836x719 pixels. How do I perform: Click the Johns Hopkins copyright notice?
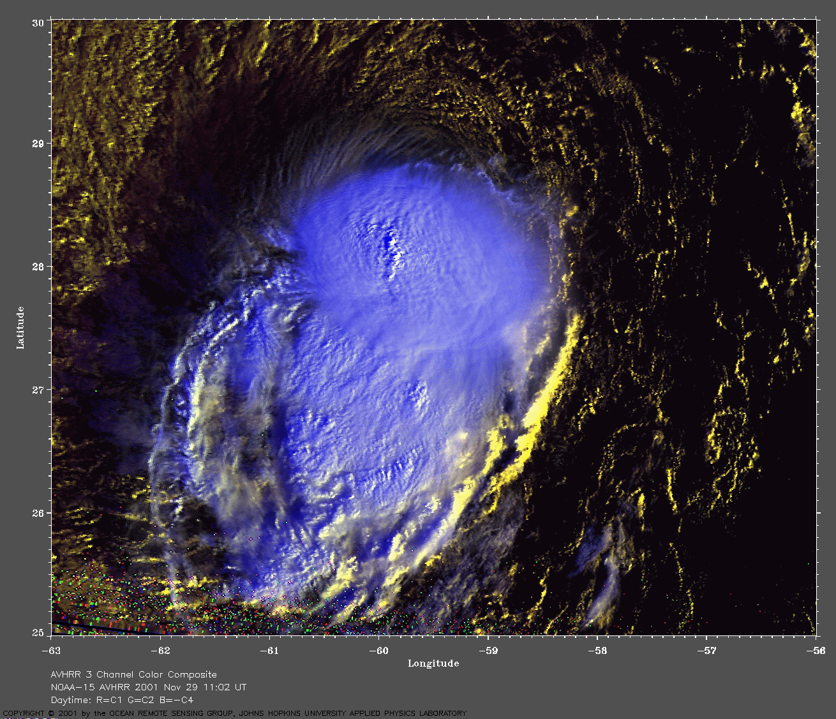[x=234, y=713]
